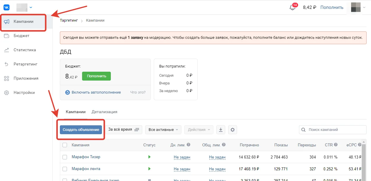371x181 pixels.
Task: Check the Марафон лента campaign checkbox
Action: tap(65, 169)
